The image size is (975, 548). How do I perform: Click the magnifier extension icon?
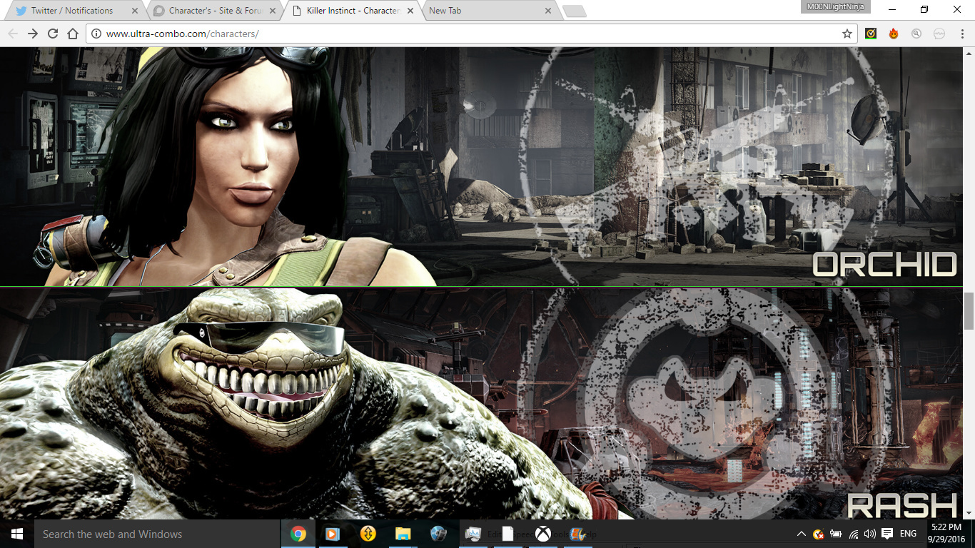[x=916, y=34]
